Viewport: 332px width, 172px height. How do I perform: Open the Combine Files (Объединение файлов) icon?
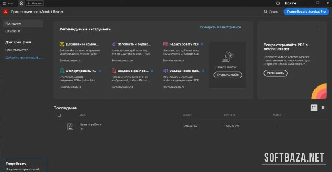pos(166,71)
